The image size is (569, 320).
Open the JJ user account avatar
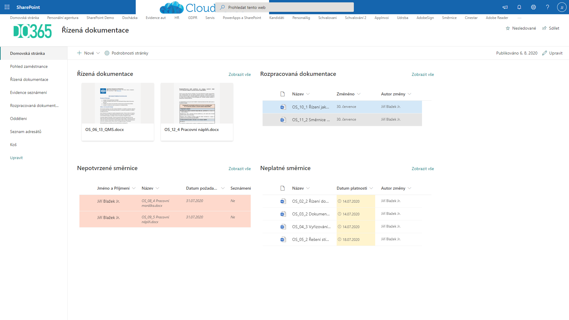[x=562, y=7]
